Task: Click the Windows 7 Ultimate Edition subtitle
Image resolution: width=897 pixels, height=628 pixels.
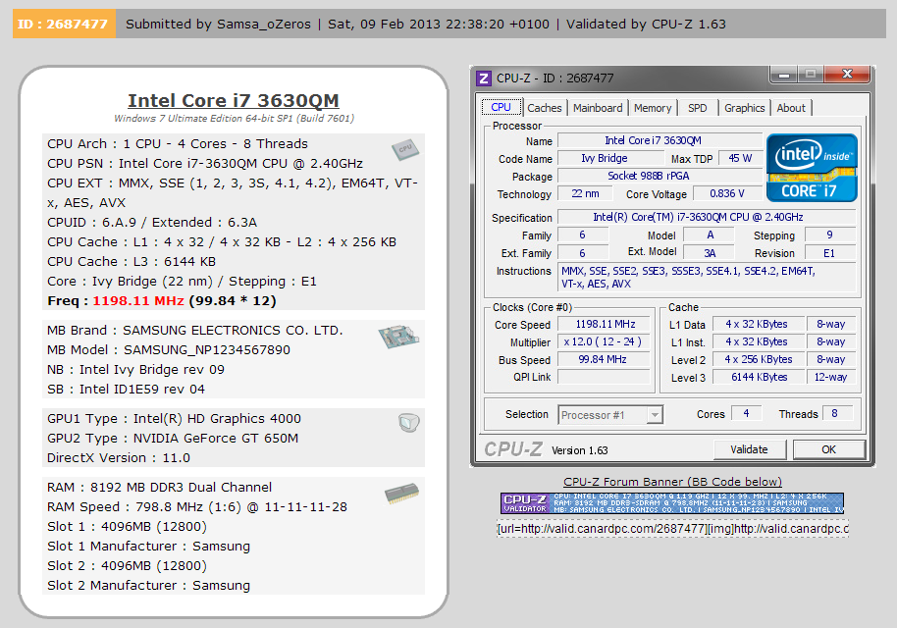Action: click(234, 119)
